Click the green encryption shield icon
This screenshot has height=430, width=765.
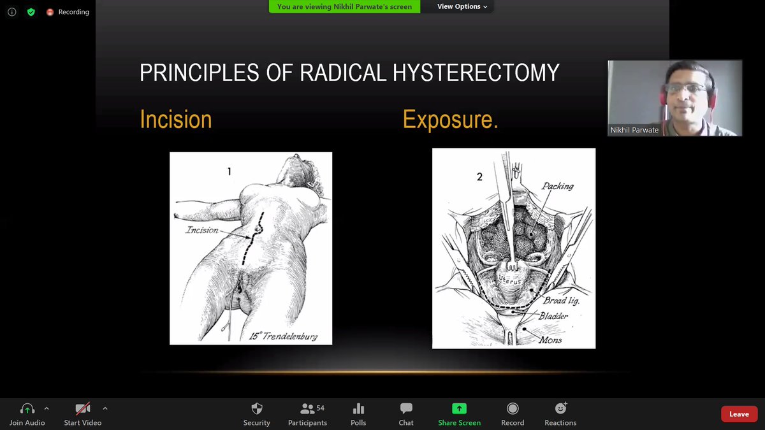31,12
